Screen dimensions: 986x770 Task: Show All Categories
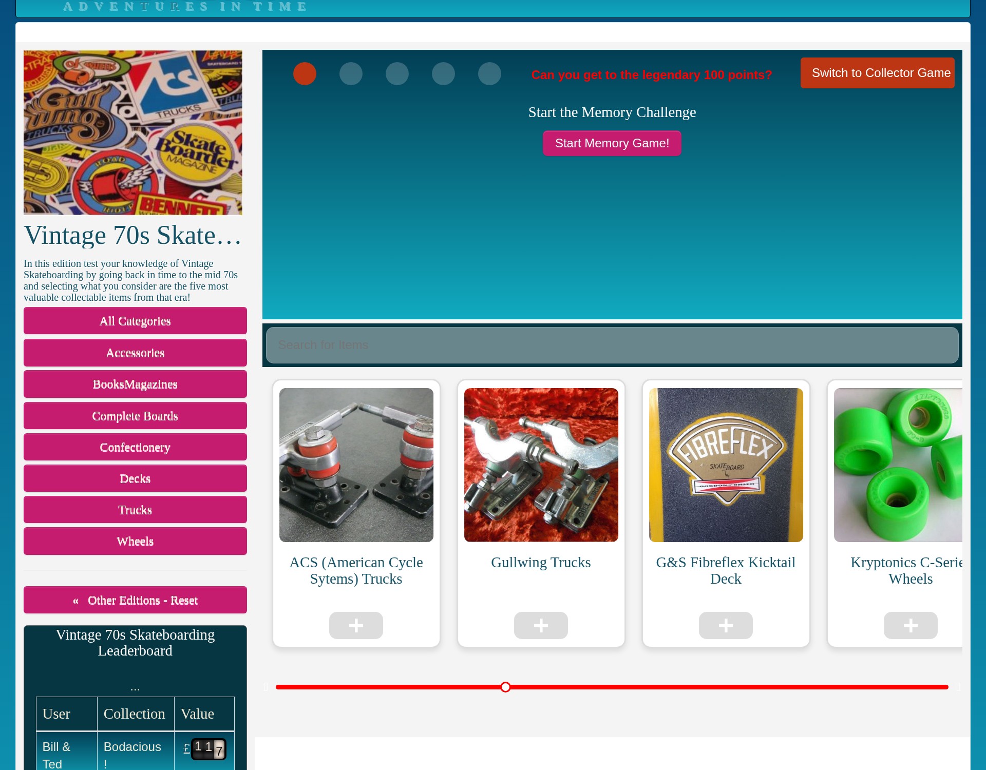tap(135, 321)
